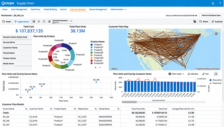Select the Data Visualizations tab
The width and height of the screenshot is (224, 128).
click(x=78, y=9)
